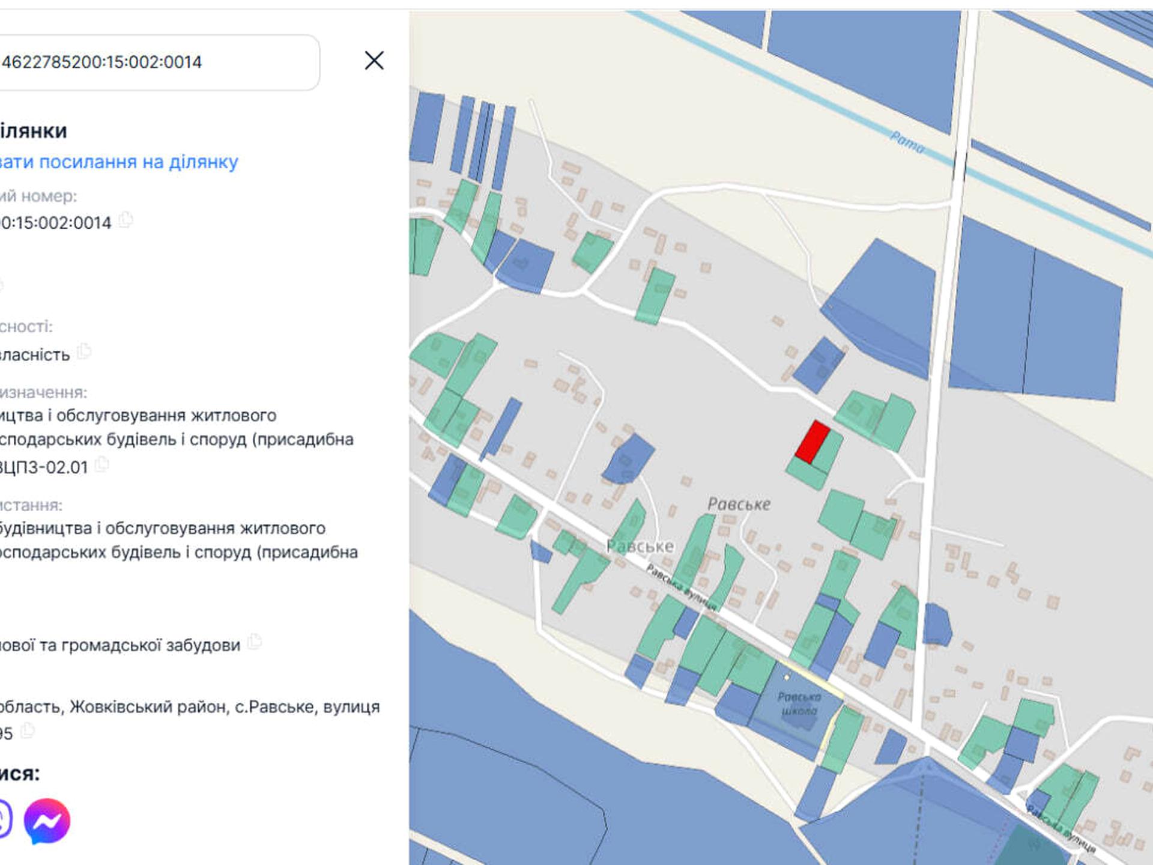Copy link to the parcel
The image size is (1153, 865).
[x=119, y=162]
